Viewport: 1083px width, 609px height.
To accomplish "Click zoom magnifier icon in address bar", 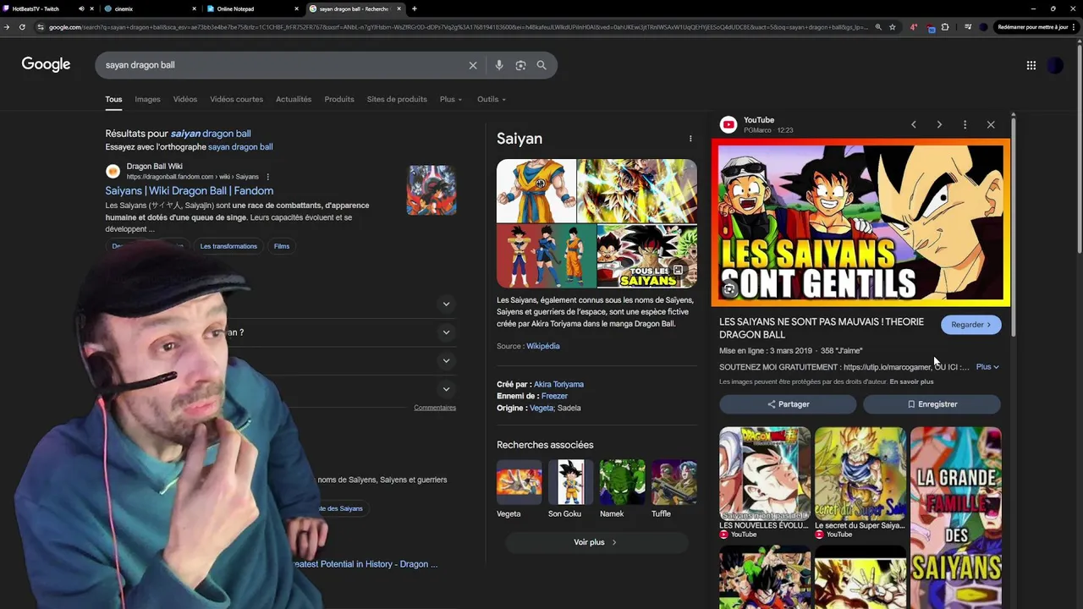I will [x=878, y=27].
